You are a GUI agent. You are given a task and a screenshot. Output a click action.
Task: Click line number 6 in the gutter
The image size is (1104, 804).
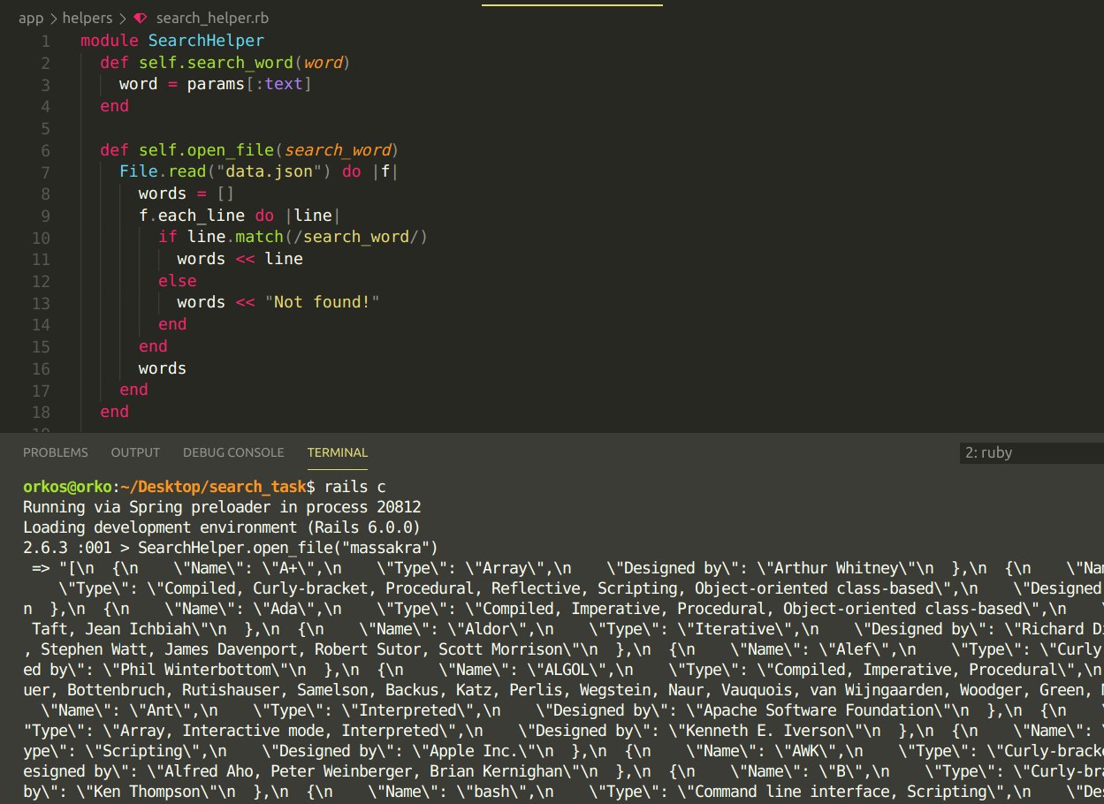(46, 150)
